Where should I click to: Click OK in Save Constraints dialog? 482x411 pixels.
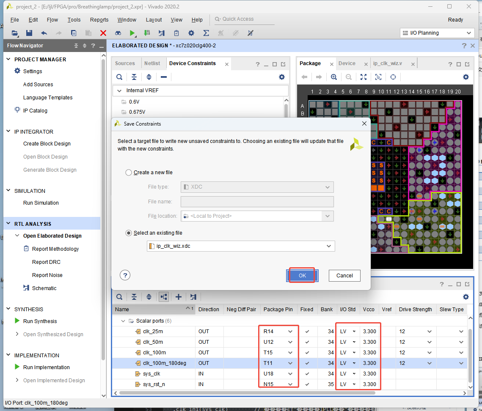[302, 276]
